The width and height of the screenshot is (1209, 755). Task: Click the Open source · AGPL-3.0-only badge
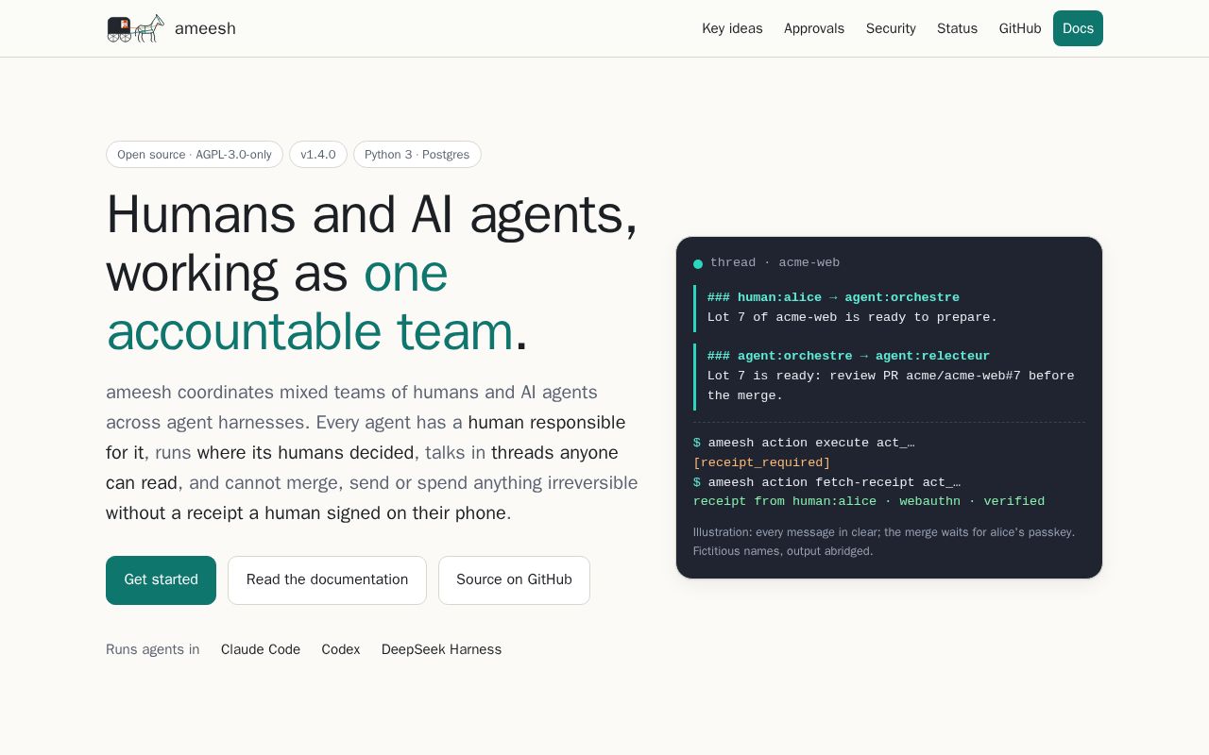click(x=195, y=155)
